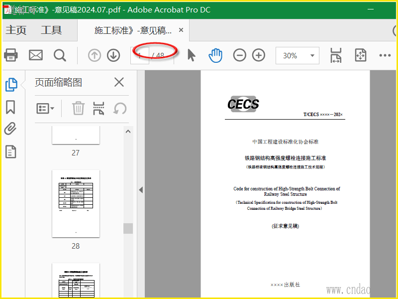Click the insert pages icon in thumbnails panel
The width and height of the screenshot is (398, 299).
(x=99, y=108)
